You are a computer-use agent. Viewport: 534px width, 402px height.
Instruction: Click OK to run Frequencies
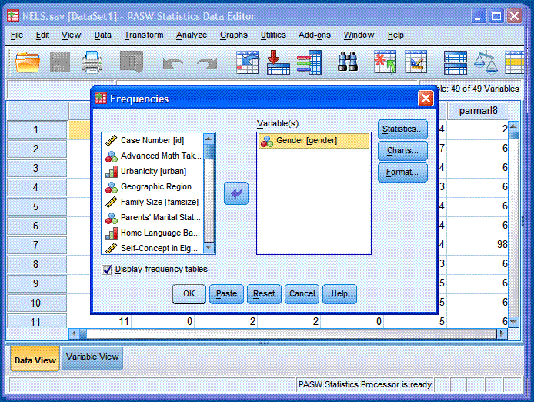[189, 294]
